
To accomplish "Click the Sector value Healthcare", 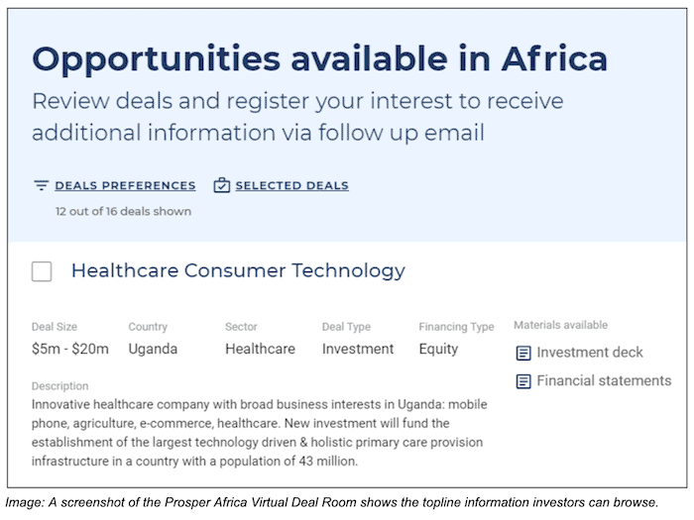I will [x=260, y=349].
